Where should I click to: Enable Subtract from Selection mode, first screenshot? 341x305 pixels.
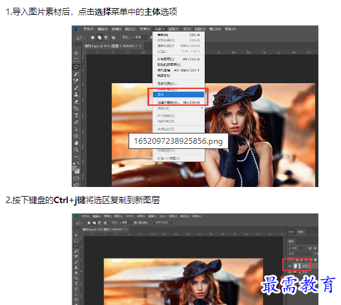click(x=107, y=37)
